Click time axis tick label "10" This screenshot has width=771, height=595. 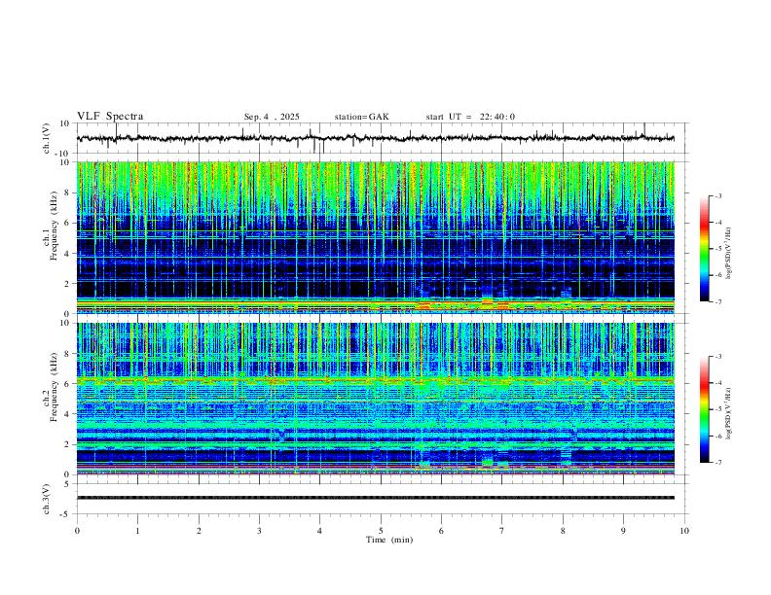click(684, 531)
